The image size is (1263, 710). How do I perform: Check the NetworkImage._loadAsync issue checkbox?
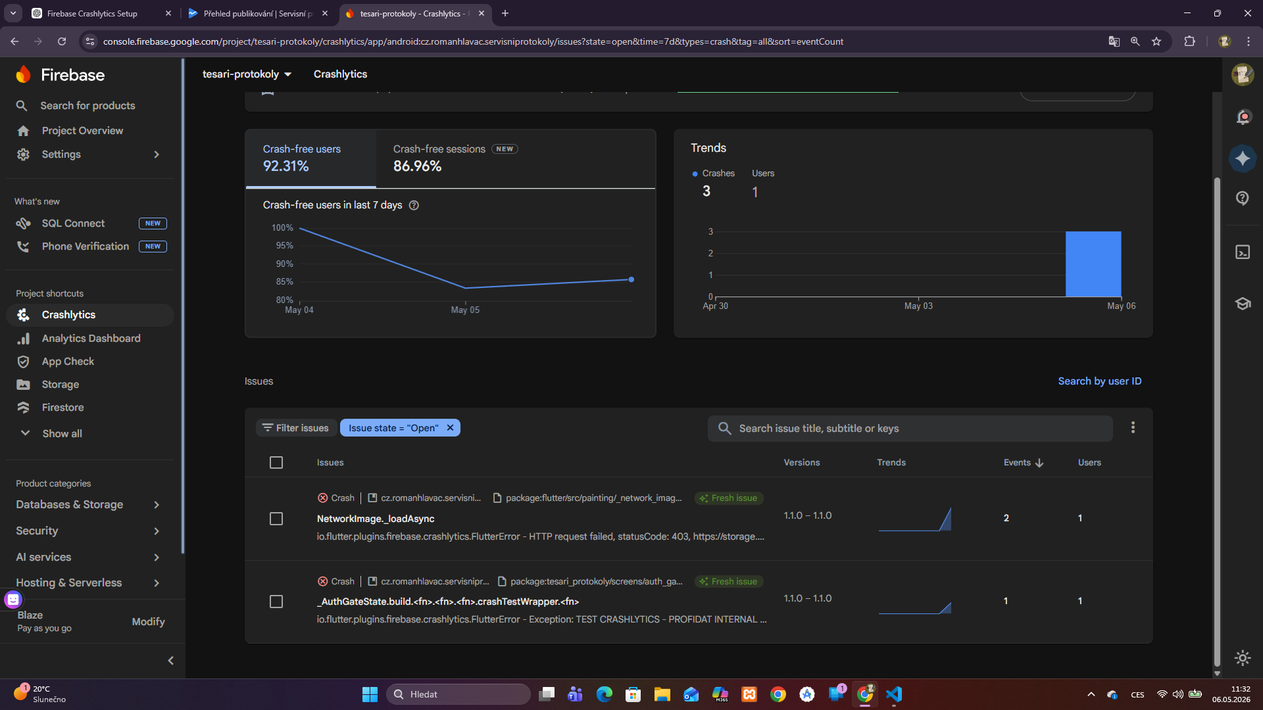click(276, 519)
